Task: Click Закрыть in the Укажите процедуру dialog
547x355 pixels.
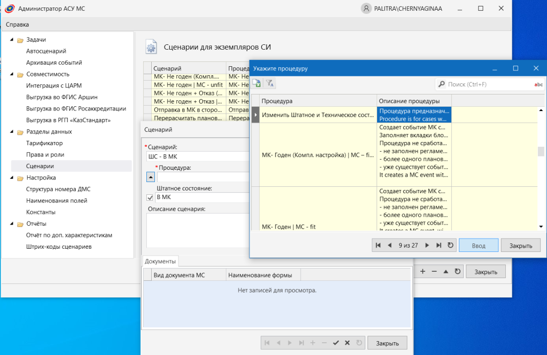Action: (x=520, y=246)
